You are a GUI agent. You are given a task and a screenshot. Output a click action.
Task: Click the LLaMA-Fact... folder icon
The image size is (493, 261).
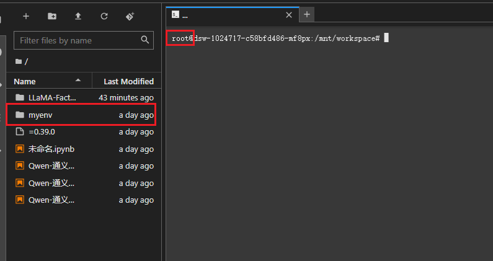[x=20, y=98]
